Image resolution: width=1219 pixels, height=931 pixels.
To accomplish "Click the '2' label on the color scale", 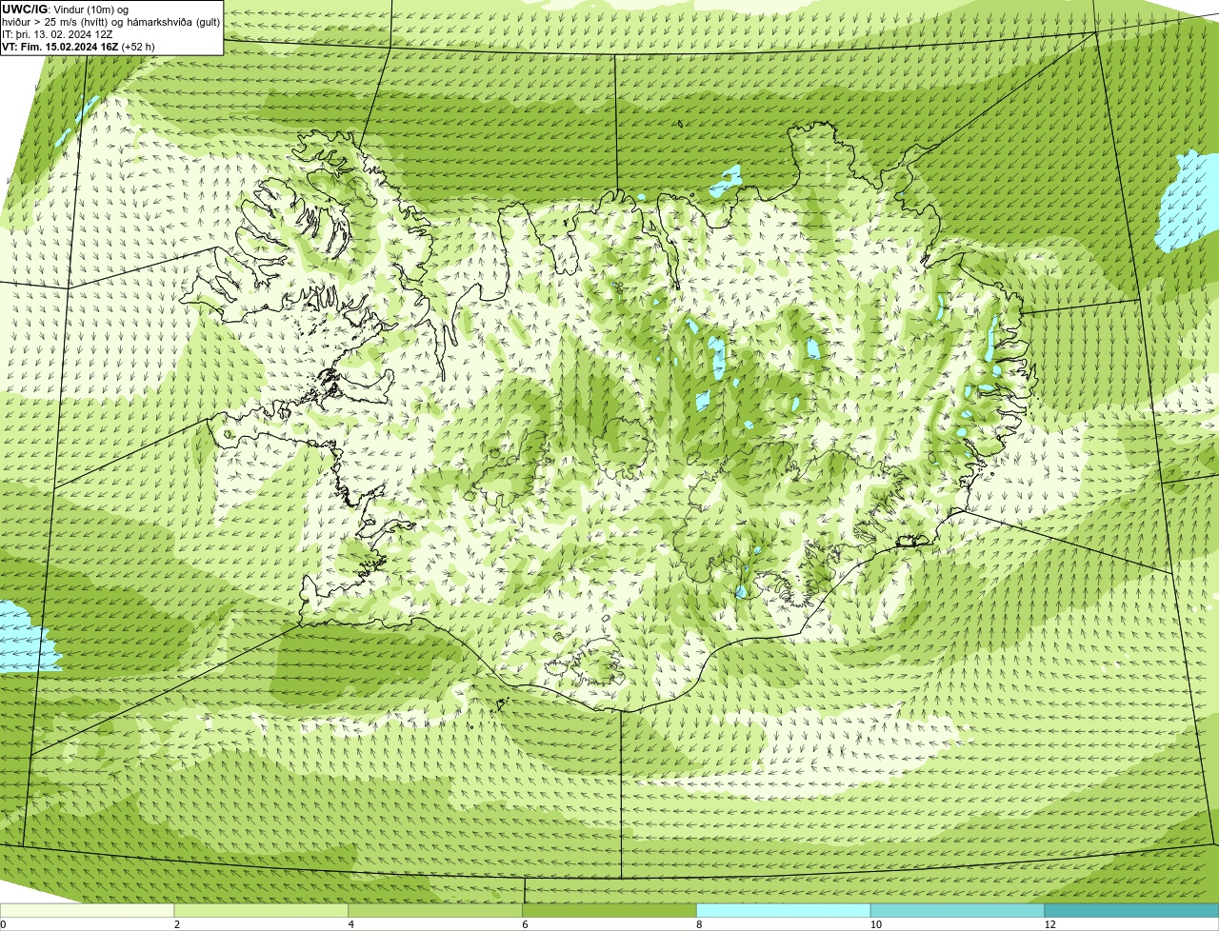I will (176, 924).
